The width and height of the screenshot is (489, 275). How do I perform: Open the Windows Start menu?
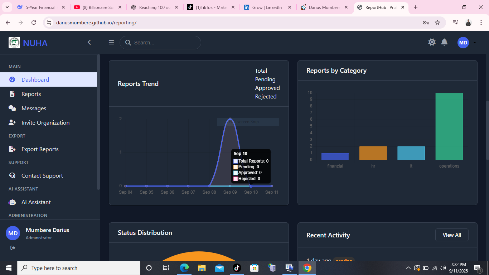pyautogui.click(x=8, y=268)
